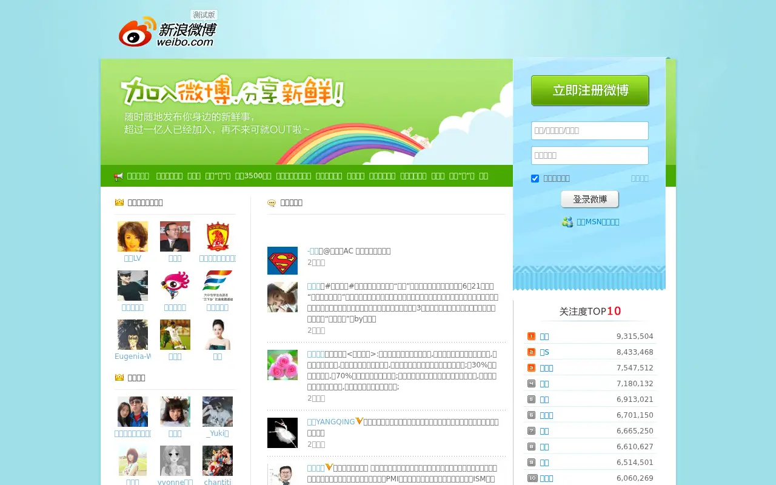
Task: Open the chantiti profile name link
Action: (x=218, y=482)
